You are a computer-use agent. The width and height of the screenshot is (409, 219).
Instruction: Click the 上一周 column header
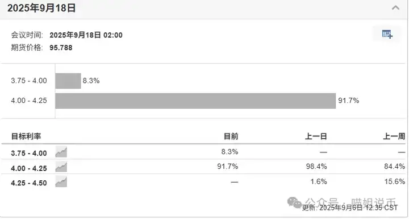coord(394,136)
